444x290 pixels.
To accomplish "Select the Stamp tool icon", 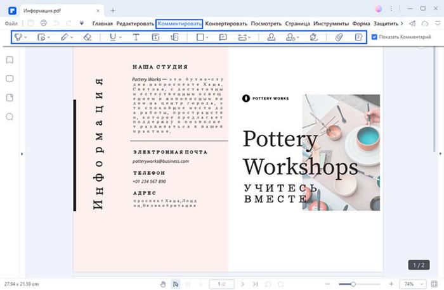I will (x=270, y=37).
